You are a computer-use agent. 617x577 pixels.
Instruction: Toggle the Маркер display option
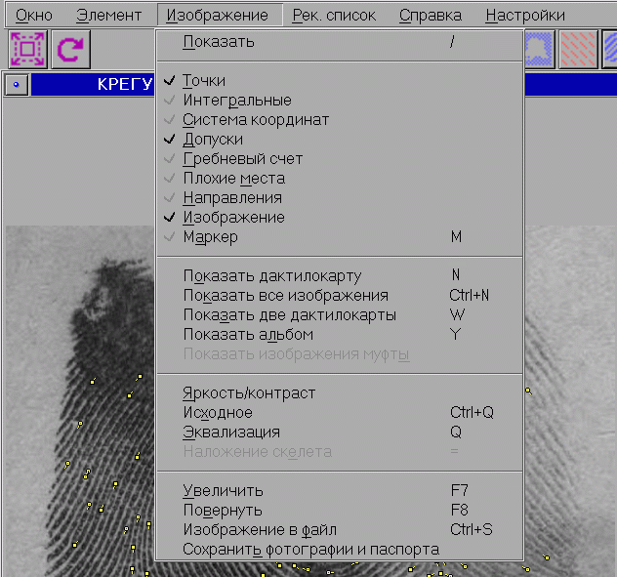339,236
